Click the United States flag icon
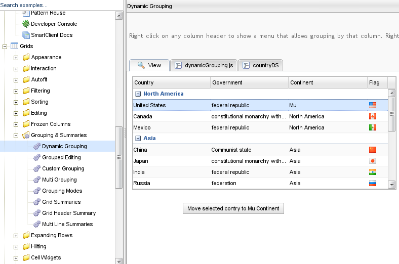 click(373, 105)
